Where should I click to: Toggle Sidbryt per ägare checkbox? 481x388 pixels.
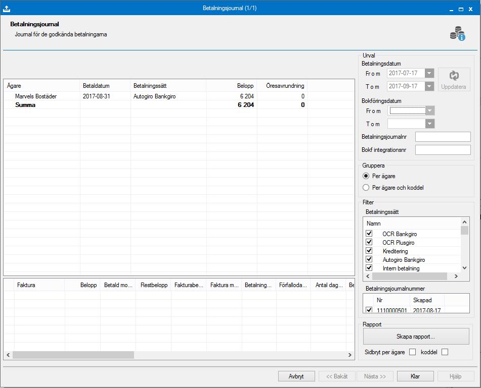tap(413, 352)
